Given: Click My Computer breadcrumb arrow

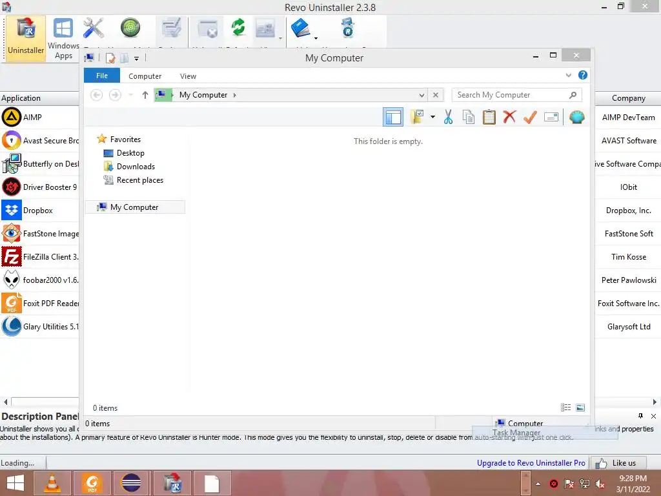Looking at the screenshot, I should point(235,95).
